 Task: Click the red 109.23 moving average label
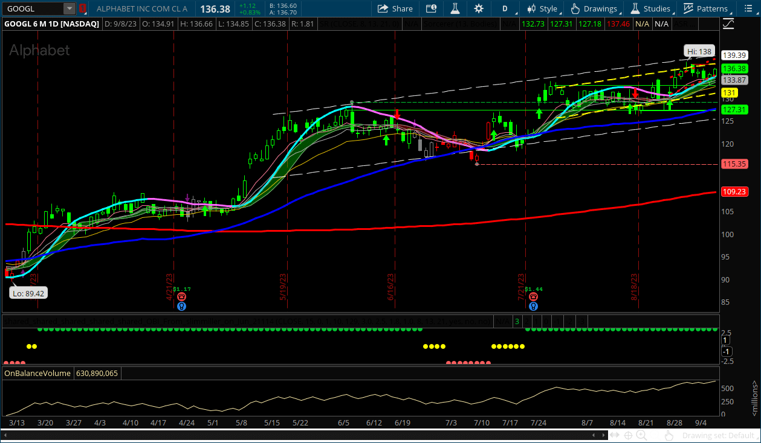734,191
